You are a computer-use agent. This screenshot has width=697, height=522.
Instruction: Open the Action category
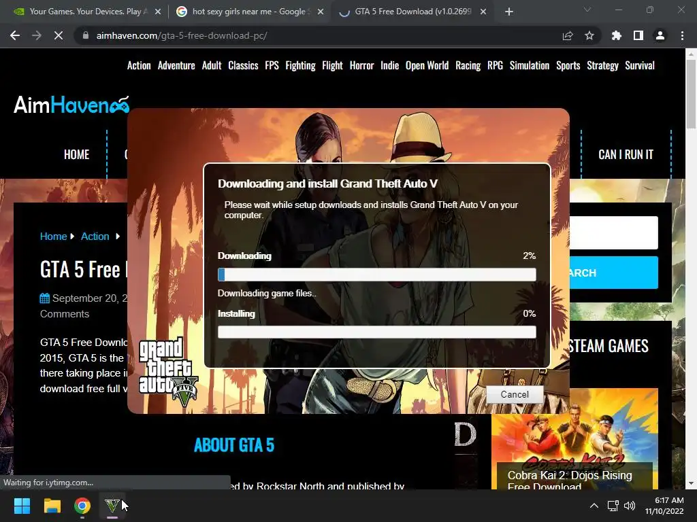139,66
